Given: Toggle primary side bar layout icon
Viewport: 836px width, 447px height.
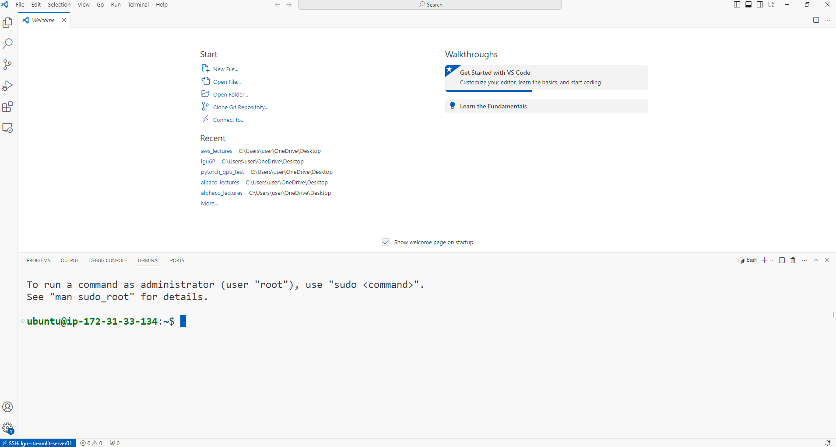Looking at the screenshot, I should 737,4.
